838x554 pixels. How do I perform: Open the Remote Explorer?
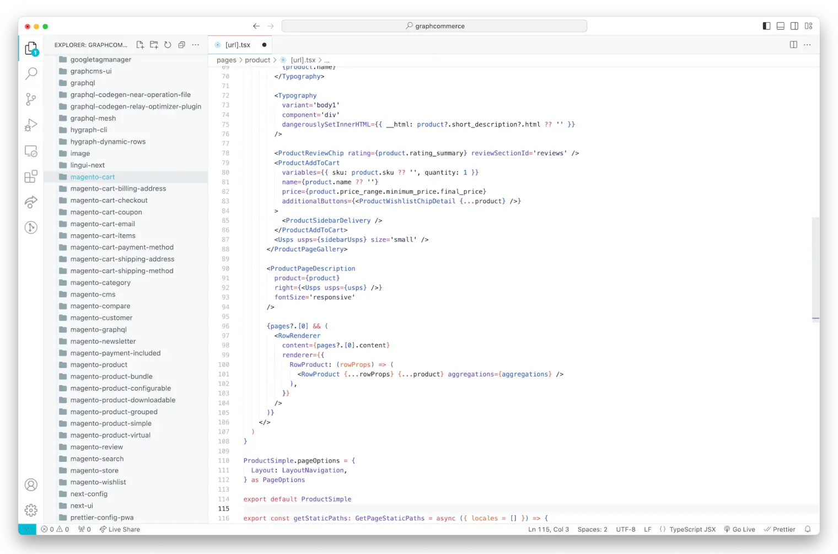[x=31, y=150]
